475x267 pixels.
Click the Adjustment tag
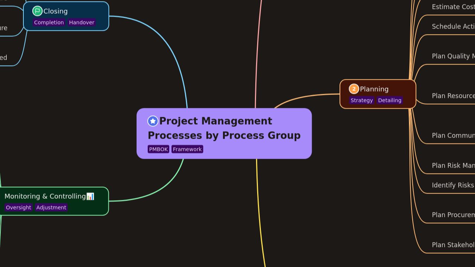51,207
